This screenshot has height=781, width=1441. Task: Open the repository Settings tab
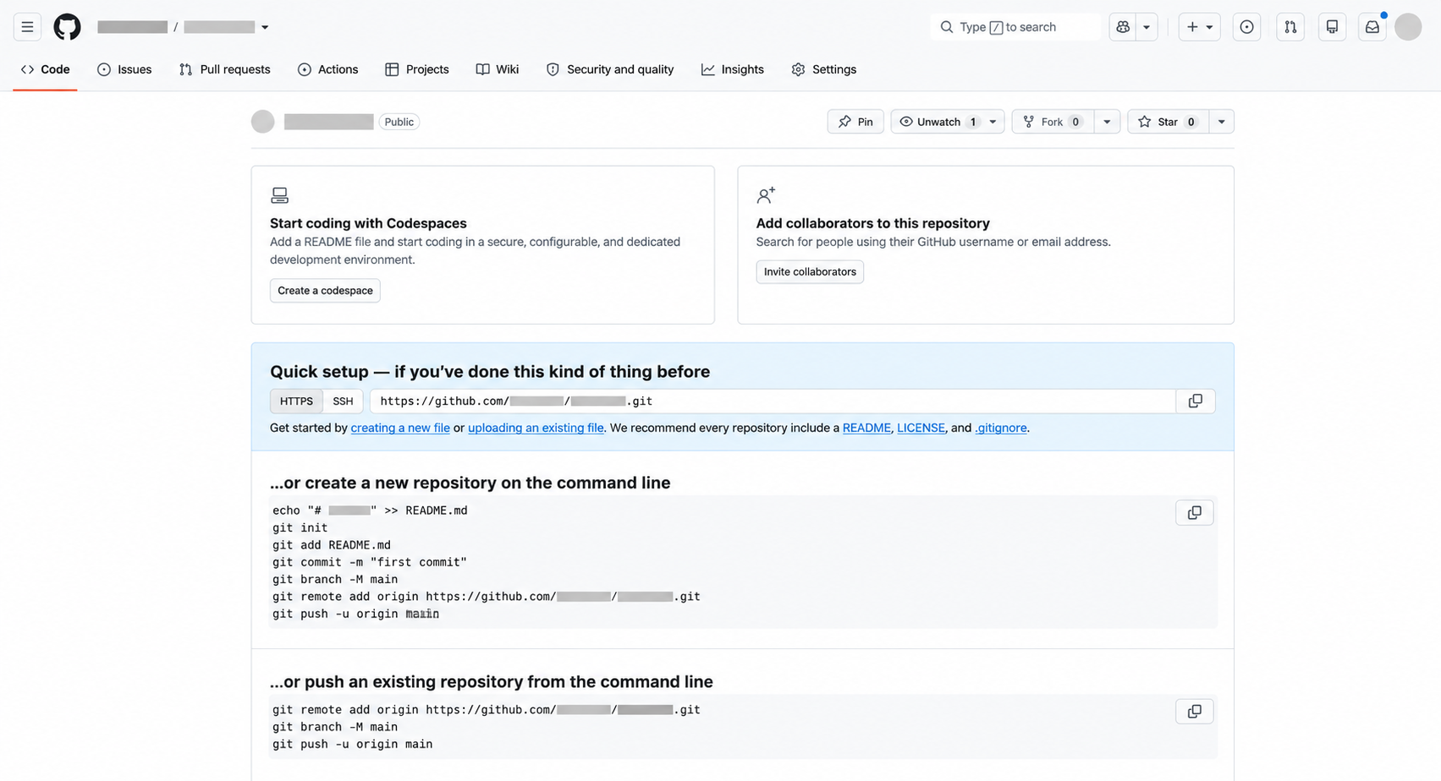pos(824,69)
